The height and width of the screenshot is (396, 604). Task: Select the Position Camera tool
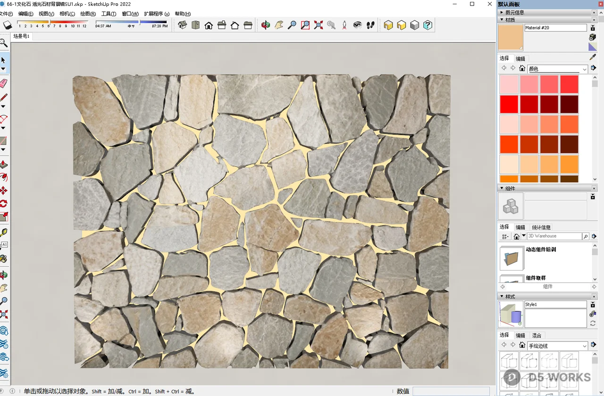point(344,25)
